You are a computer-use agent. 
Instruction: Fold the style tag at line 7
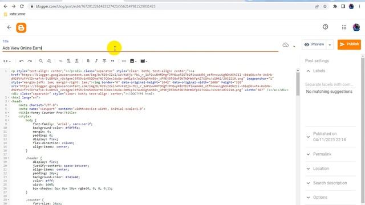[9, 116]
